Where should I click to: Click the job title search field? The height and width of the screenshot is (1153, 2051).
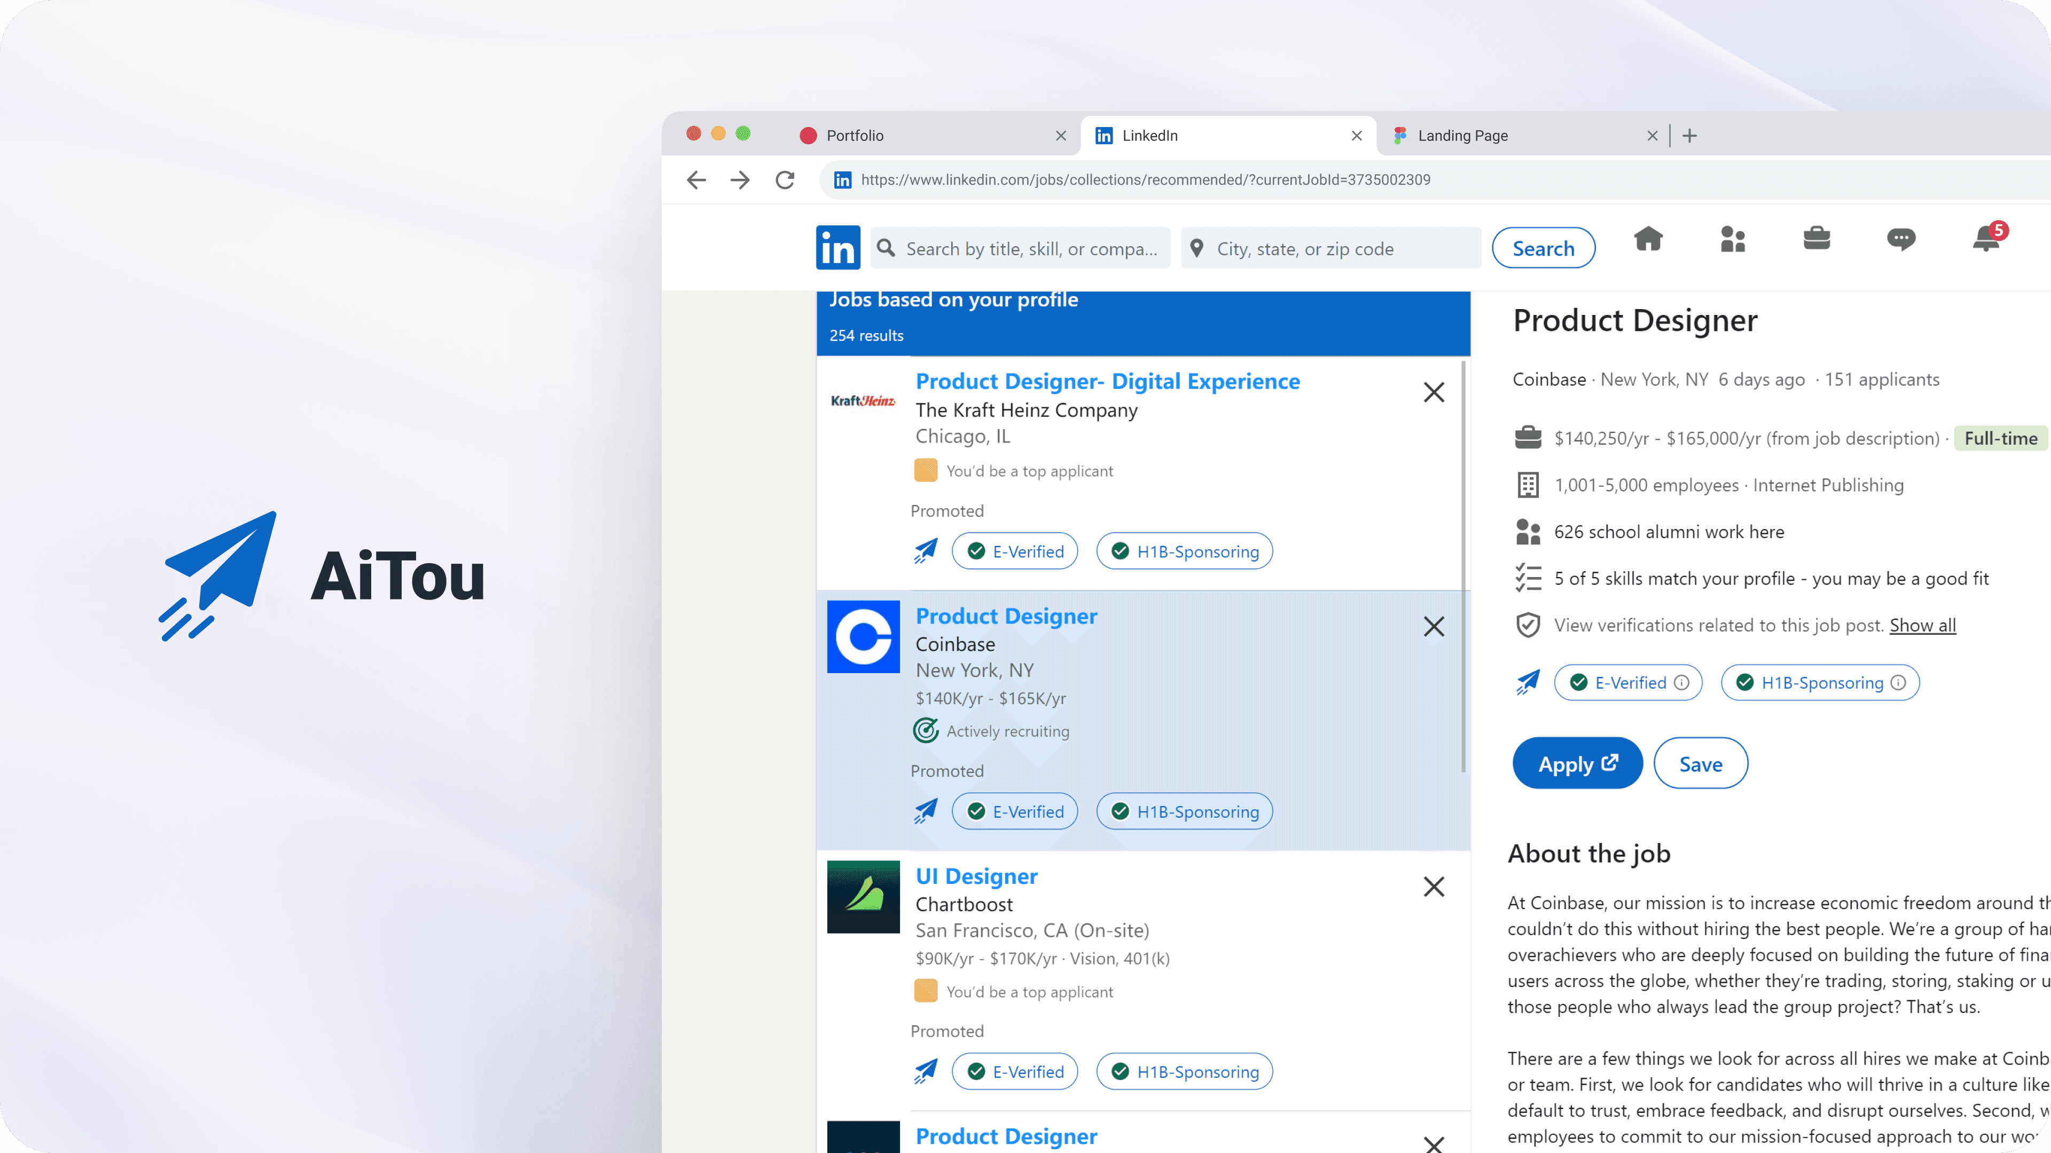pos(1031,249)
